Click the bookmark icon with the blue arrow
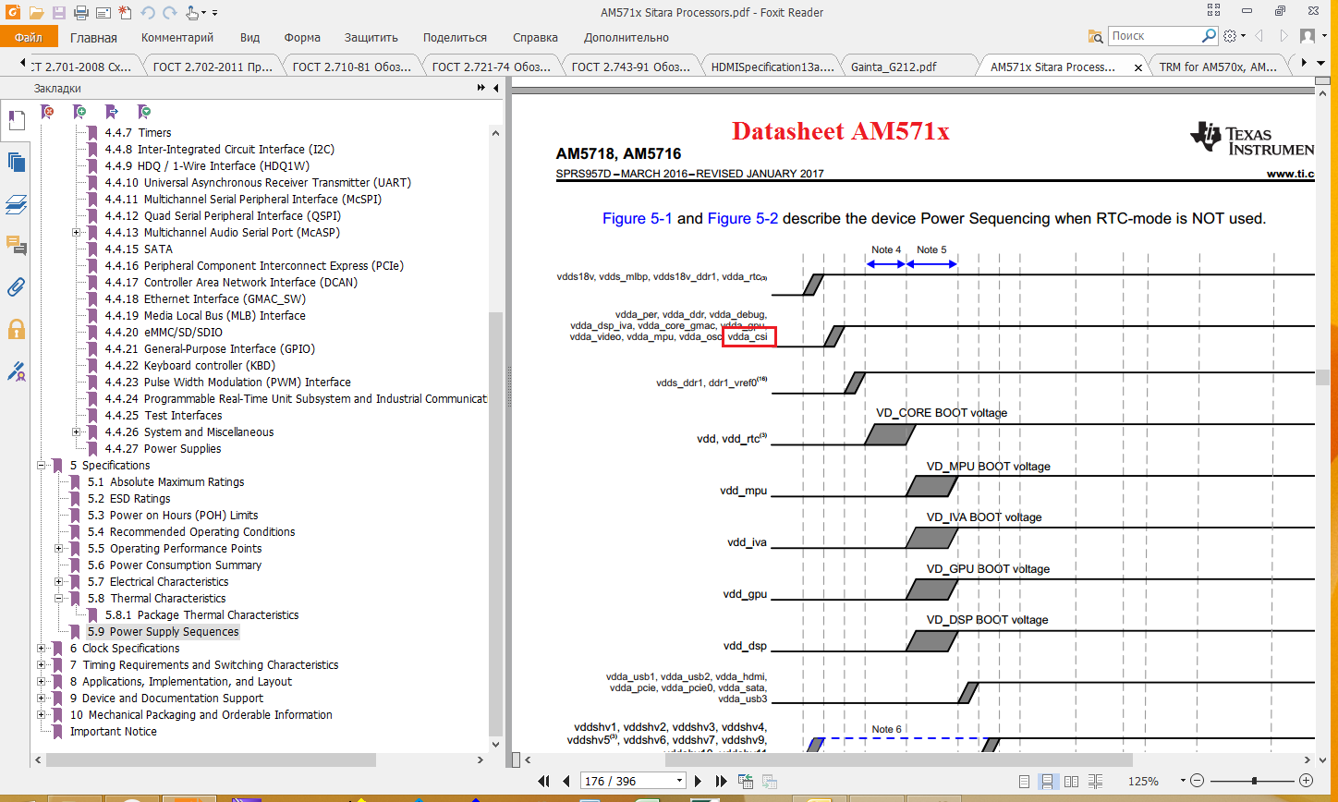Image resolution: width=1338 pixels, height=802 pixels. click(112, 111)
